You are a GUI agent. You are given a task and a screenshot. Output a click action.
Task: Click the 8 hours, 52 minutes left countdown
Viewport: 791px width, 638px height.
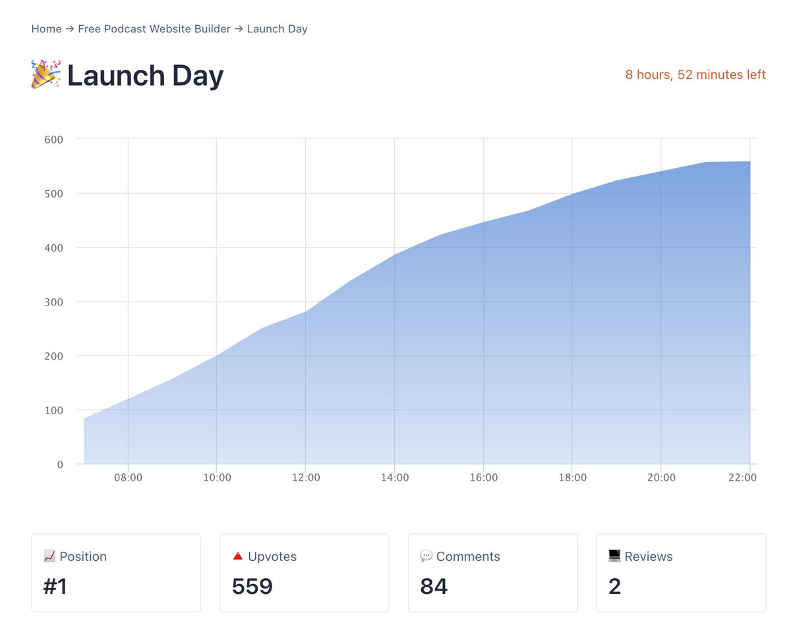[695, 75]
